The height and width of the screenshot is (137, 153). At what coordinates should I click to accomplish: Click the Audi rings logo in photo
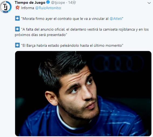tap(118, 63)
